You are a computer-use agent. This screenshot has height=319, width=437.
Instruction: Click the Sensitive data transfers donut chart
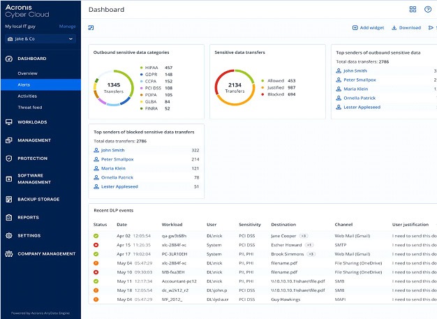(235, 89)
